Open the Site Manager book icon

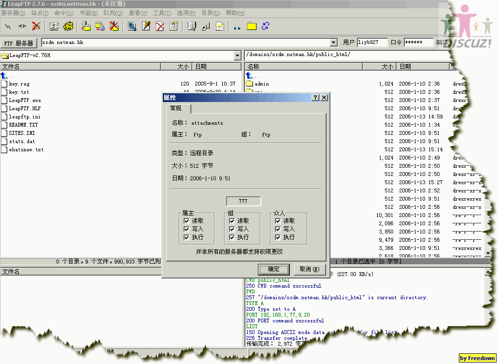coord(54,27)
